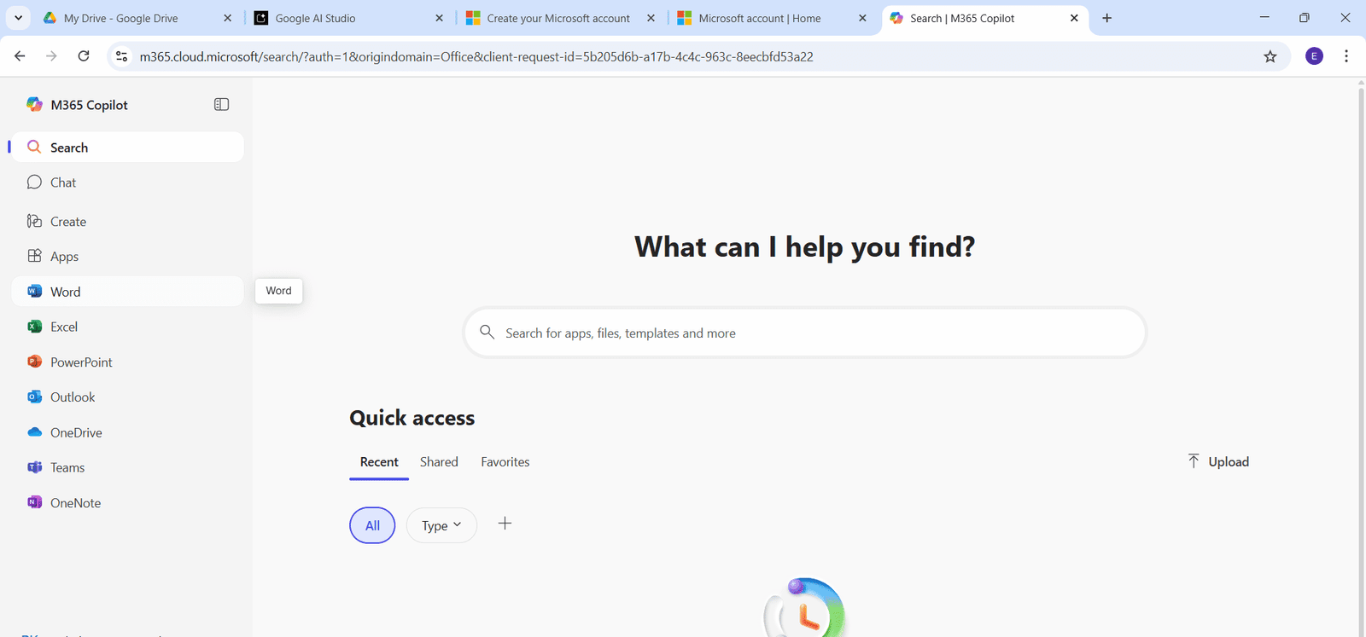Open OneDrive from the left panel
The image size is (1366, 637).
(x=76, y=432)
